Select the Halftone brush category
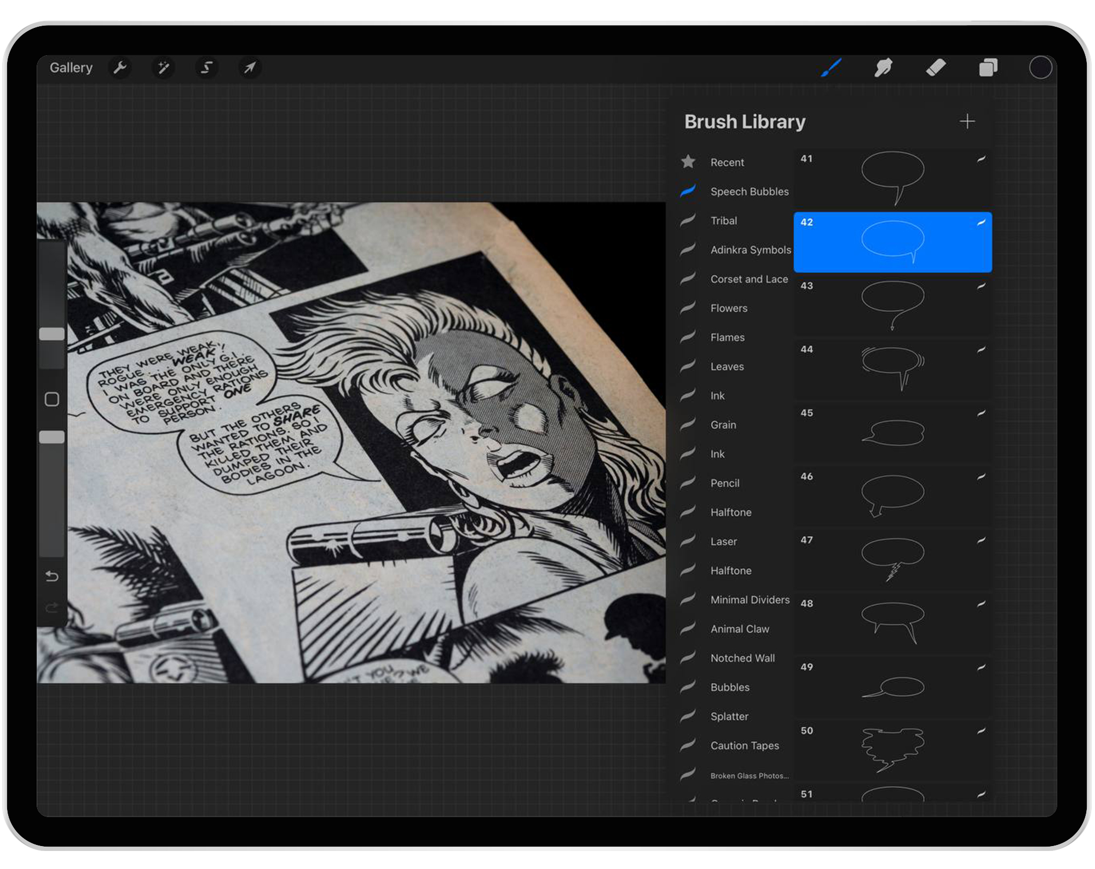The width and height of the screenshot is (1095, 869). point(731,512)
